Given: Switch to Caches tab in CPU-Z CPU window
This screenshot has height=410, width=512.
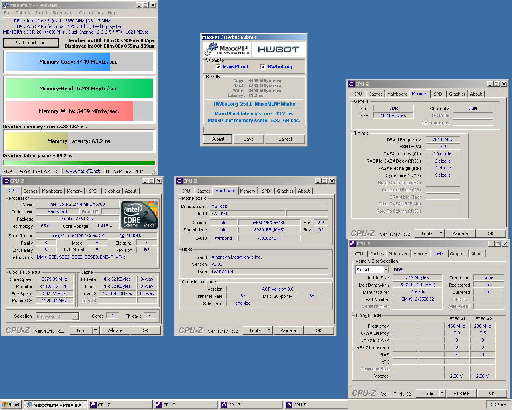Looking at the screenshot, I should tap(30, 191).
